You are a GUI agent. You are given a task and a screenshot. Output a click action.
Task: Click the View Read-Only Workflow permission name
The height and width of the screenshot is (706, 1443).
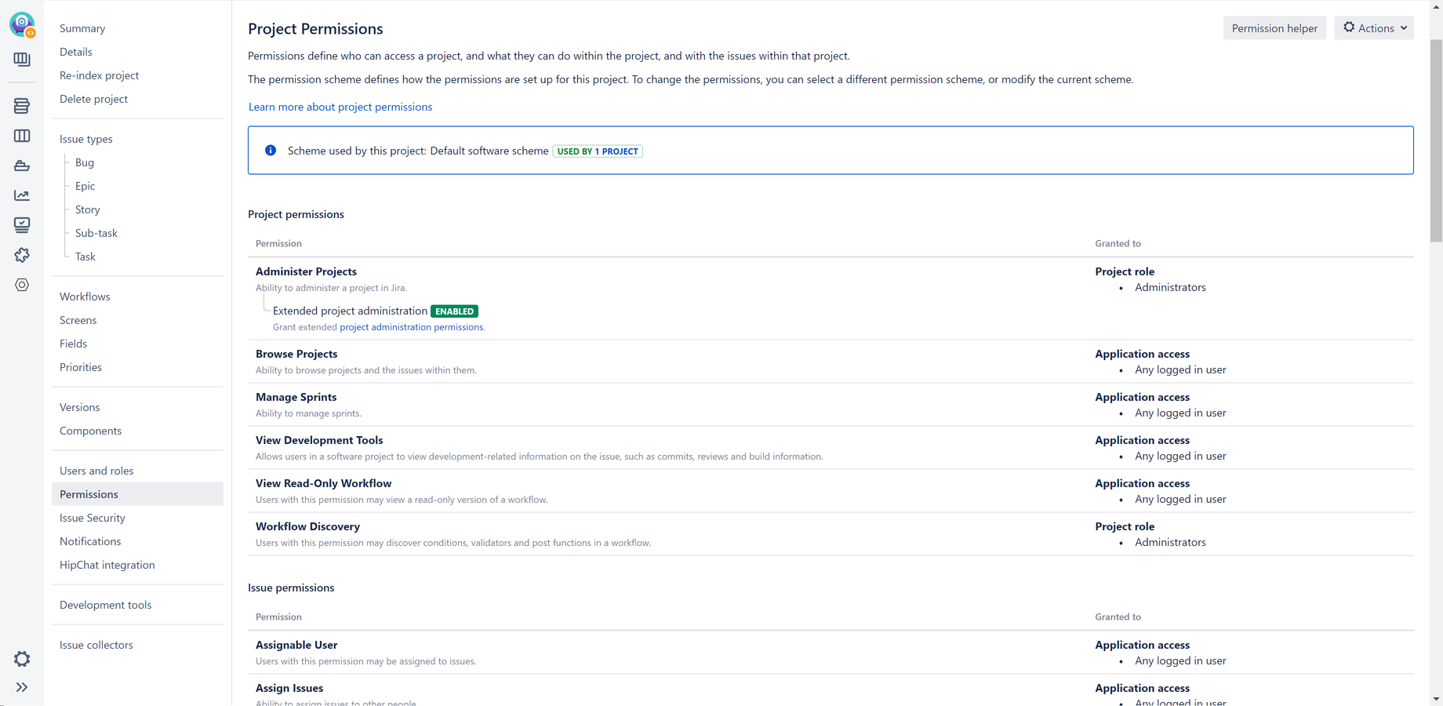pyautogui.click(x=324, y=483)
